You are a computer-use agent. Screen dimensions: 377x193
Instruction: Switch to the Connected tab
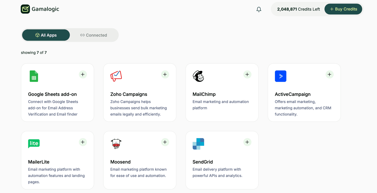point(93,35)
